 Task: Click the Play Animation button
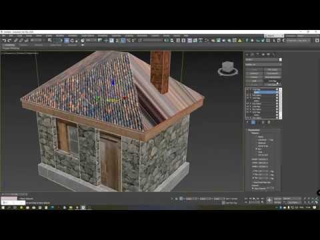pyautogui.click(x=254, y=199)
